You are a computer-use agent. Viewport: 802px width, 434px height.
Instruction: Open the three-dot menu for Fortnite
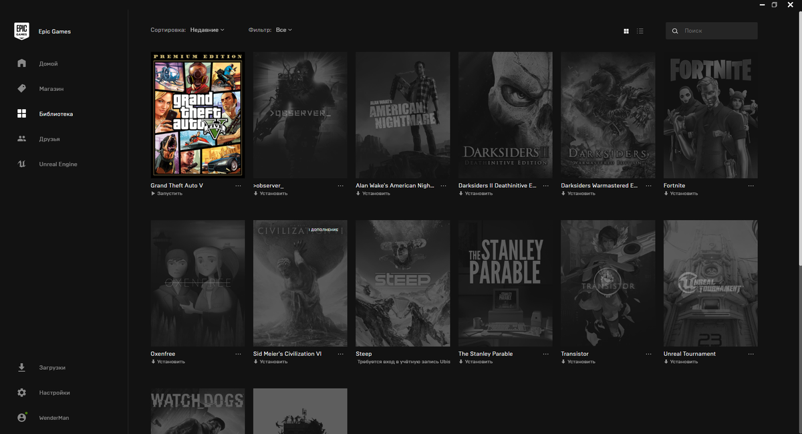(x=751, y=186)
